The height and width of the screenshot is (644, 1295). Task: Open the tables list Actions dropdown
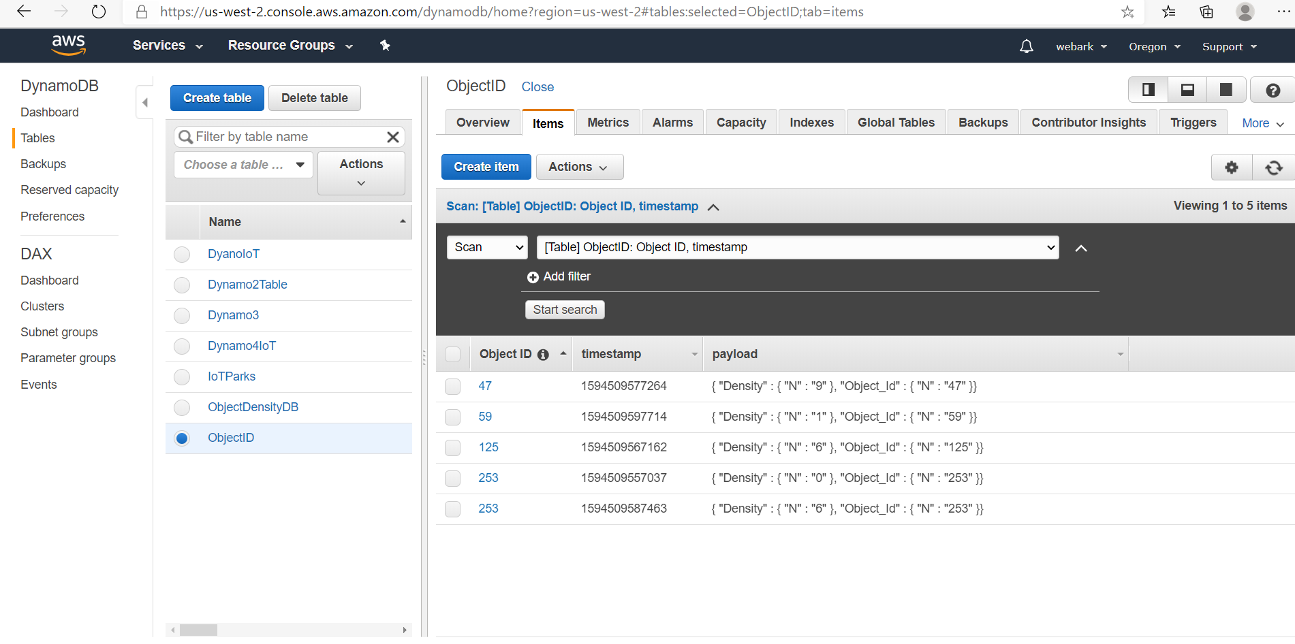pos(361,173)
